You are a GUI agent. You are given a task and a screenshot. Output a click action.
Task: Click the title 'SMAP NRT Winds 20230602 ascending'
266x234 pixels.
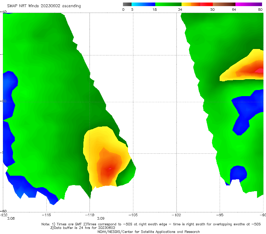[44, 6]
